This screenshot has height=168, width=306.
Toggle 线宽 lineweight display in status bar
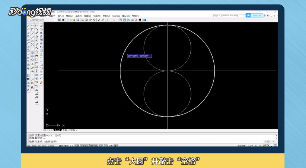pyautogui.click(x=111, y=145)
